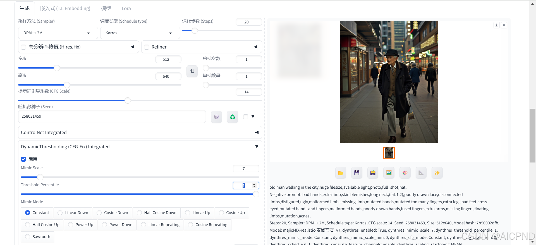Click the height value field showing 640
536x245 pixels.
[168, 76]
